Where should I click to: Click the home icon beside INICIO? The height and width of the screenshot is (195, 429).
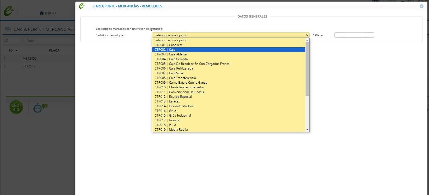[x=42, y=13]
